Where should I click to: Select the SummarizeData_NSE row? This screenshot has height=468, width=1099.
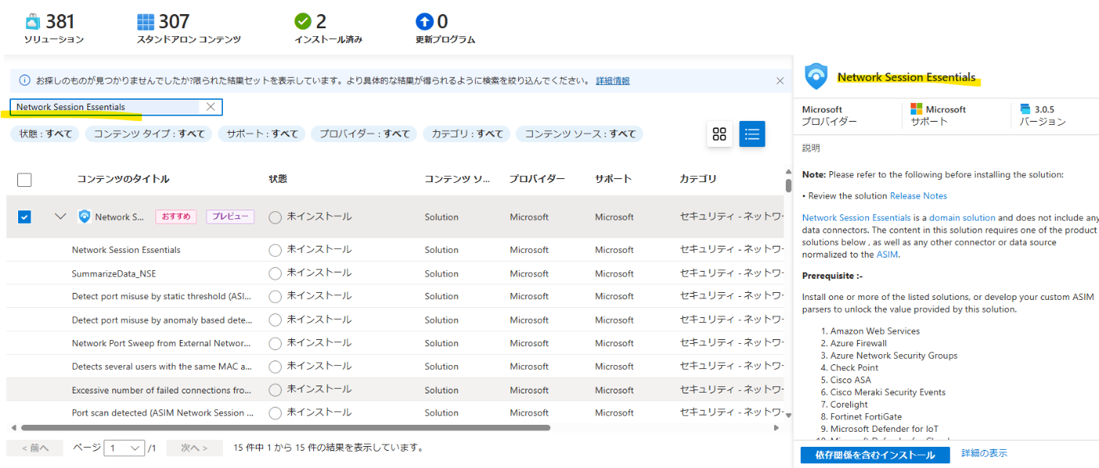tap(395, 273)
